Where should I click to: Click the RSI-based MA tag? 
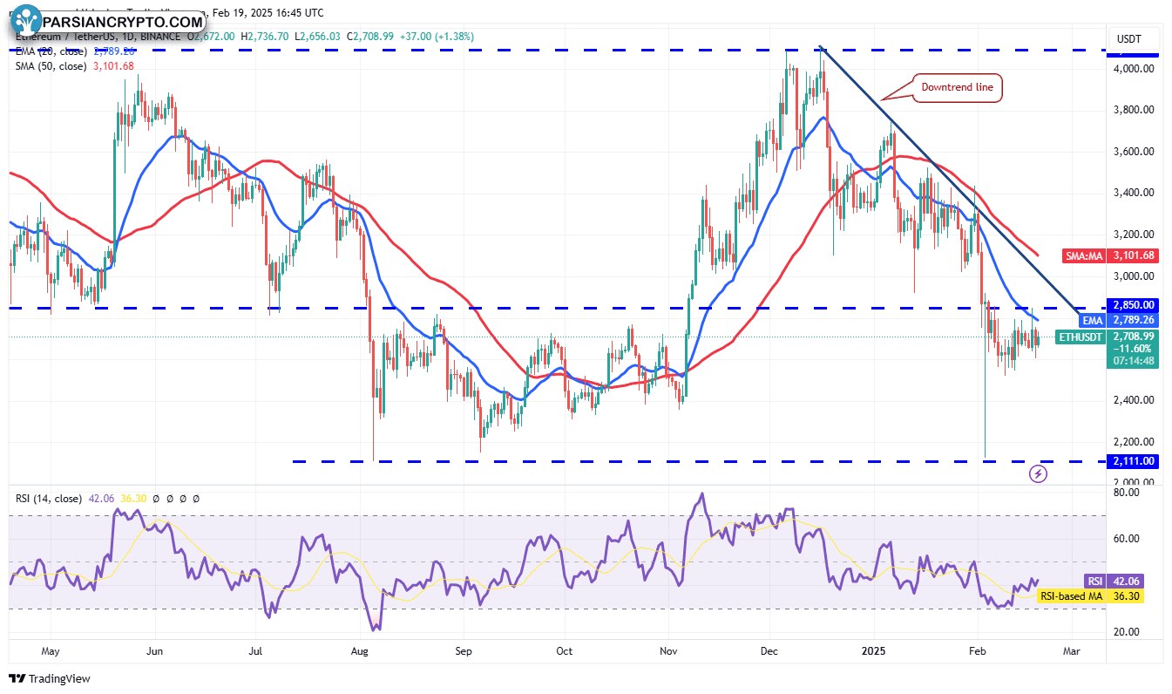(x=1070, y=596)
